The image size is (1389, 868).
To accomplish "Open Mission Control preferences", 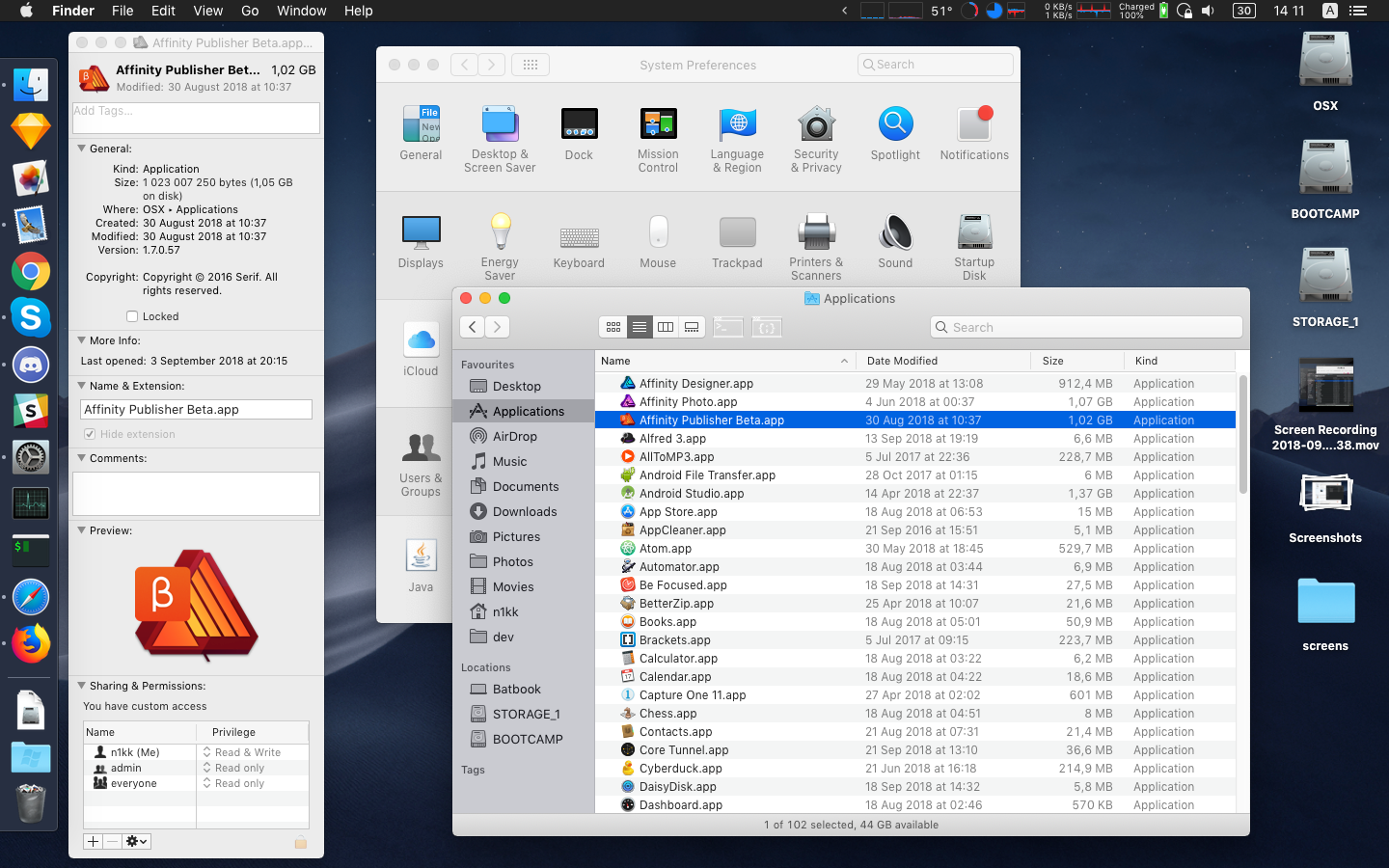I will click(658, 140).
